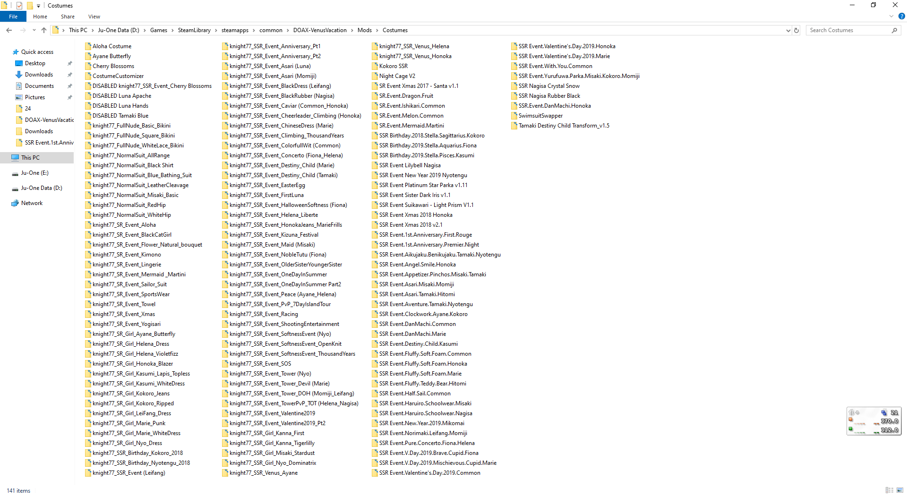Click the performance monitor overlay widget
This screenshot has width=907, height=496.
(x=874, y=421)
